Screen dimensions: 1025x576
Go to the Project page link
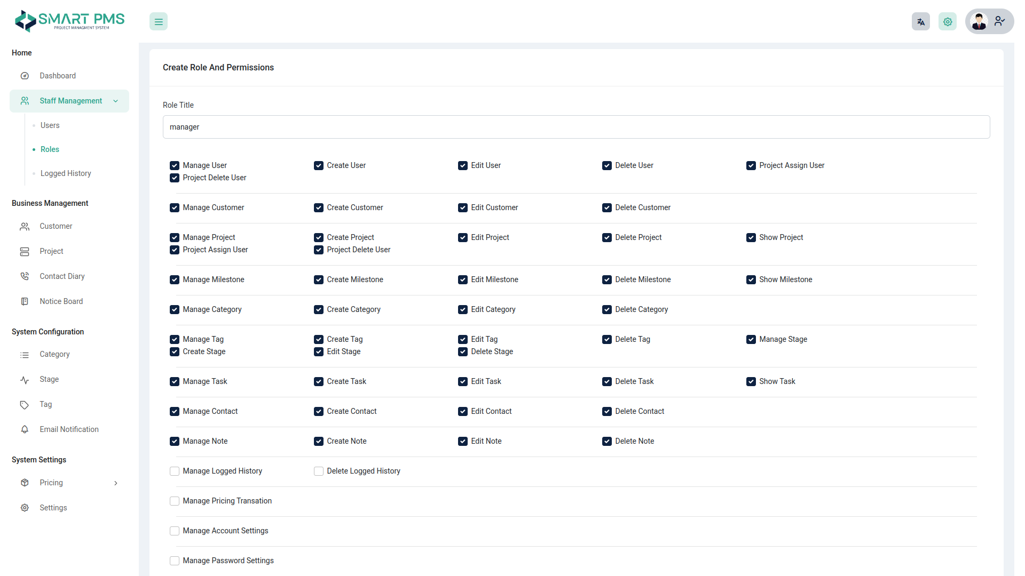(x=51, y=251)
